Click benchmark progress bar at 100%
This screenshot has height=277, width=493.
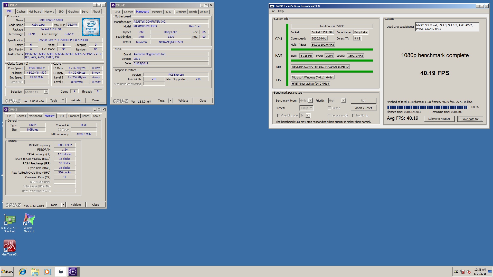(x=427, y=107)
